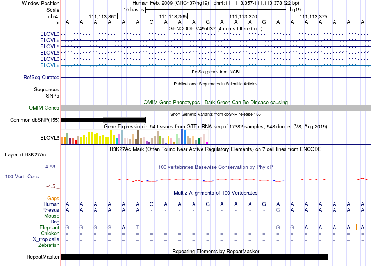
Task: Click the orange insertion mark in Elephant row
Action: point(356,227)
